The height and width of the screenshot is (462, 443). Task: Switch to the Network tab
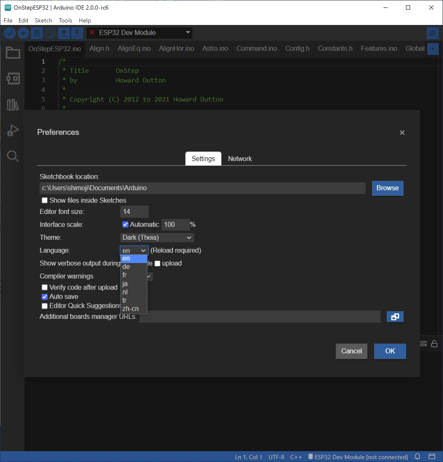click(x=240, y=159)
